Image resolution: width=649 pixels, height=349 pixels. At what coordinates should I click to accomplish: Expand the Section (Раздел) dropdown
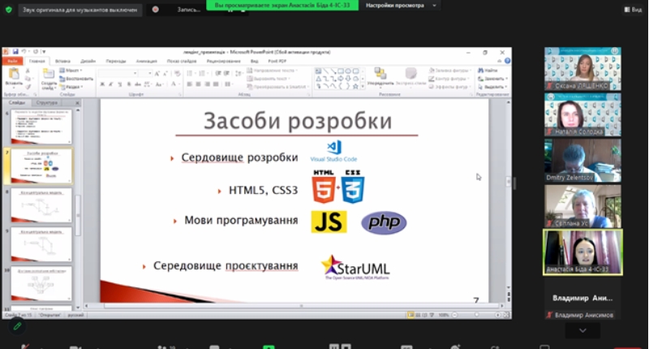71,87
